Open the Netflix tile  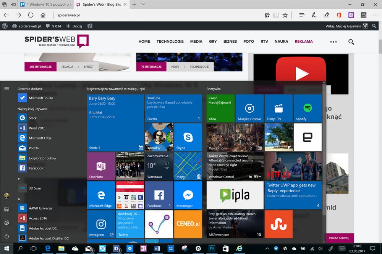(x=293, y=166)
